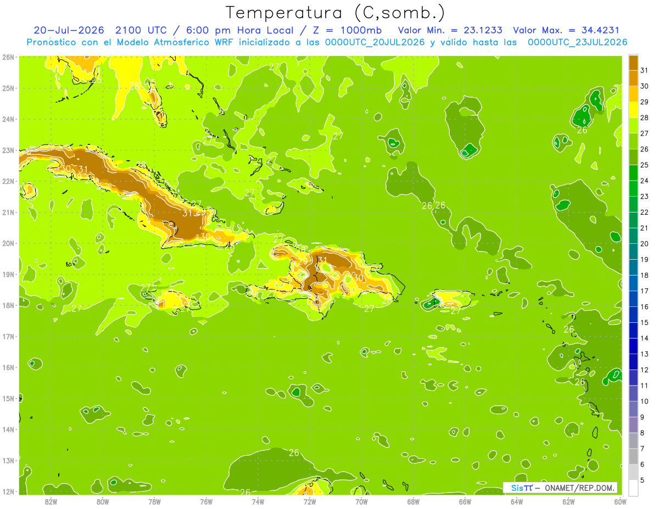This screenshot has width=659, height=509.
Task: Click the '29' label on the color scale
Action: click(x=645, y=102)
